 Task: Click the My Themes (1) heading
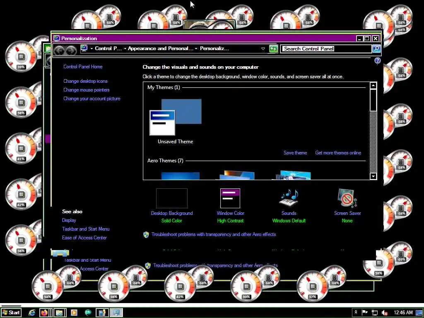click(x=164, y=87)
